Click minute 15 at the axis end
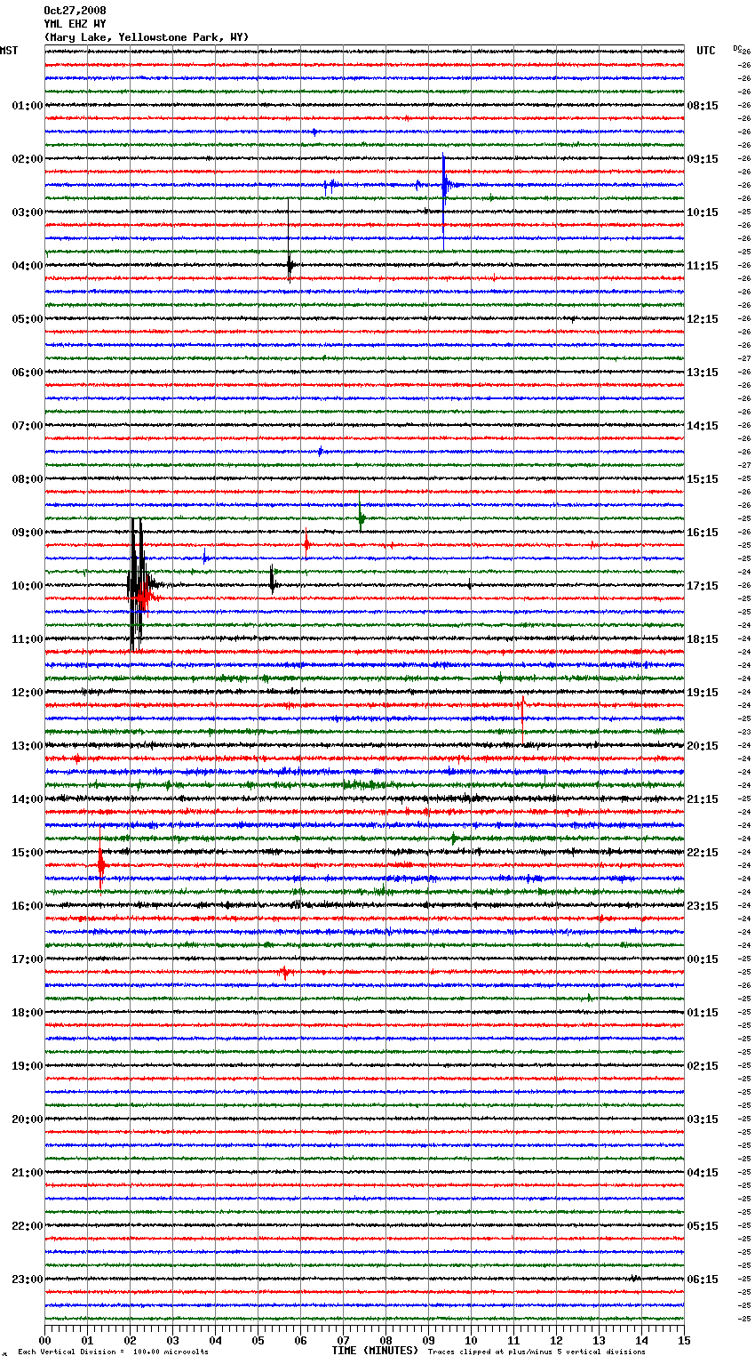Screen dimensions: 755x1364 point(684,1340)
